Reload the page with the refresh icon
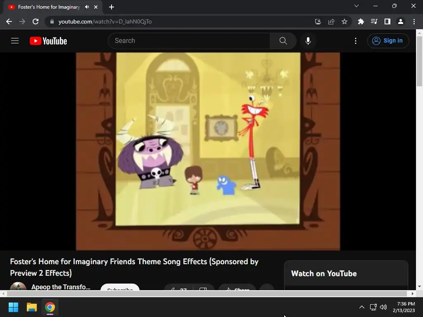 (x=36, y=21)
